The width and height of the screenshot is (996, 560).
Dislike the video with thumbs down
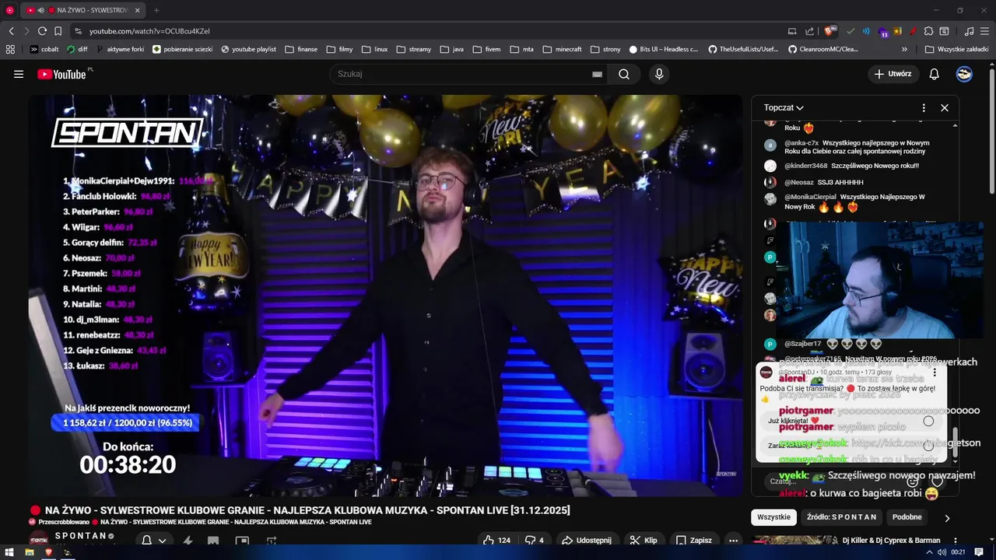(534, 540)
